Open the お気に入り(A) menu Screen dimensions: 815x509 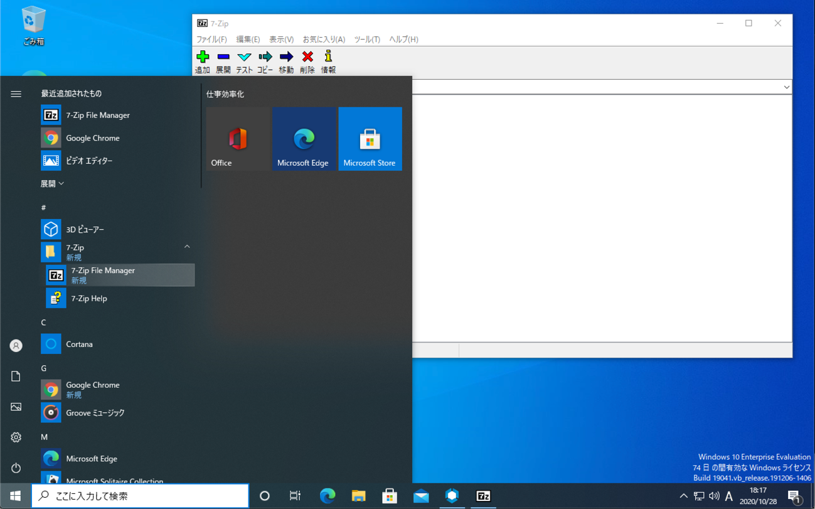click(x=324, y=39)
